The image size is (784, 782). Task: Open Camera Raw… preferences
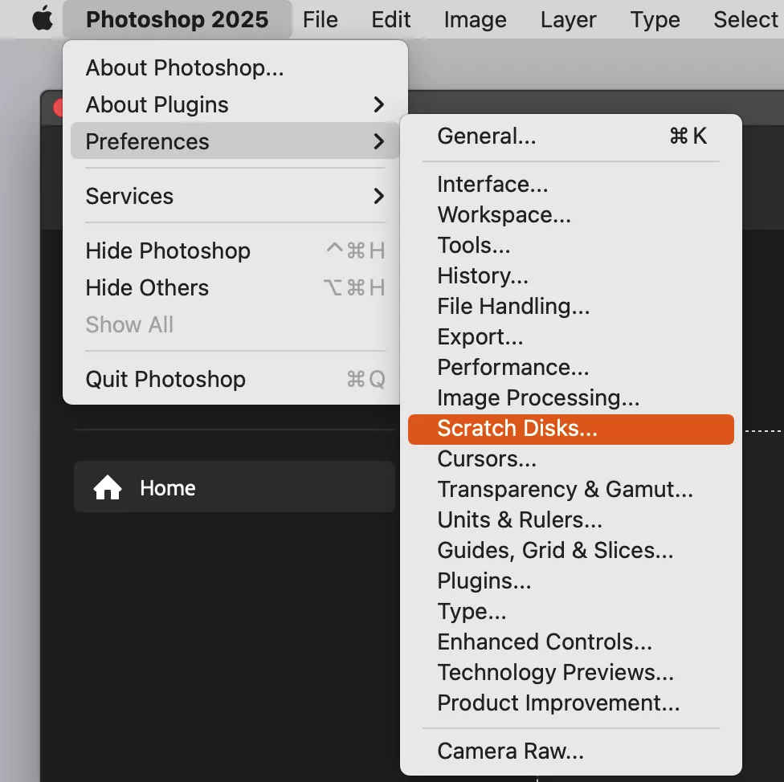(x=571, y=751)
